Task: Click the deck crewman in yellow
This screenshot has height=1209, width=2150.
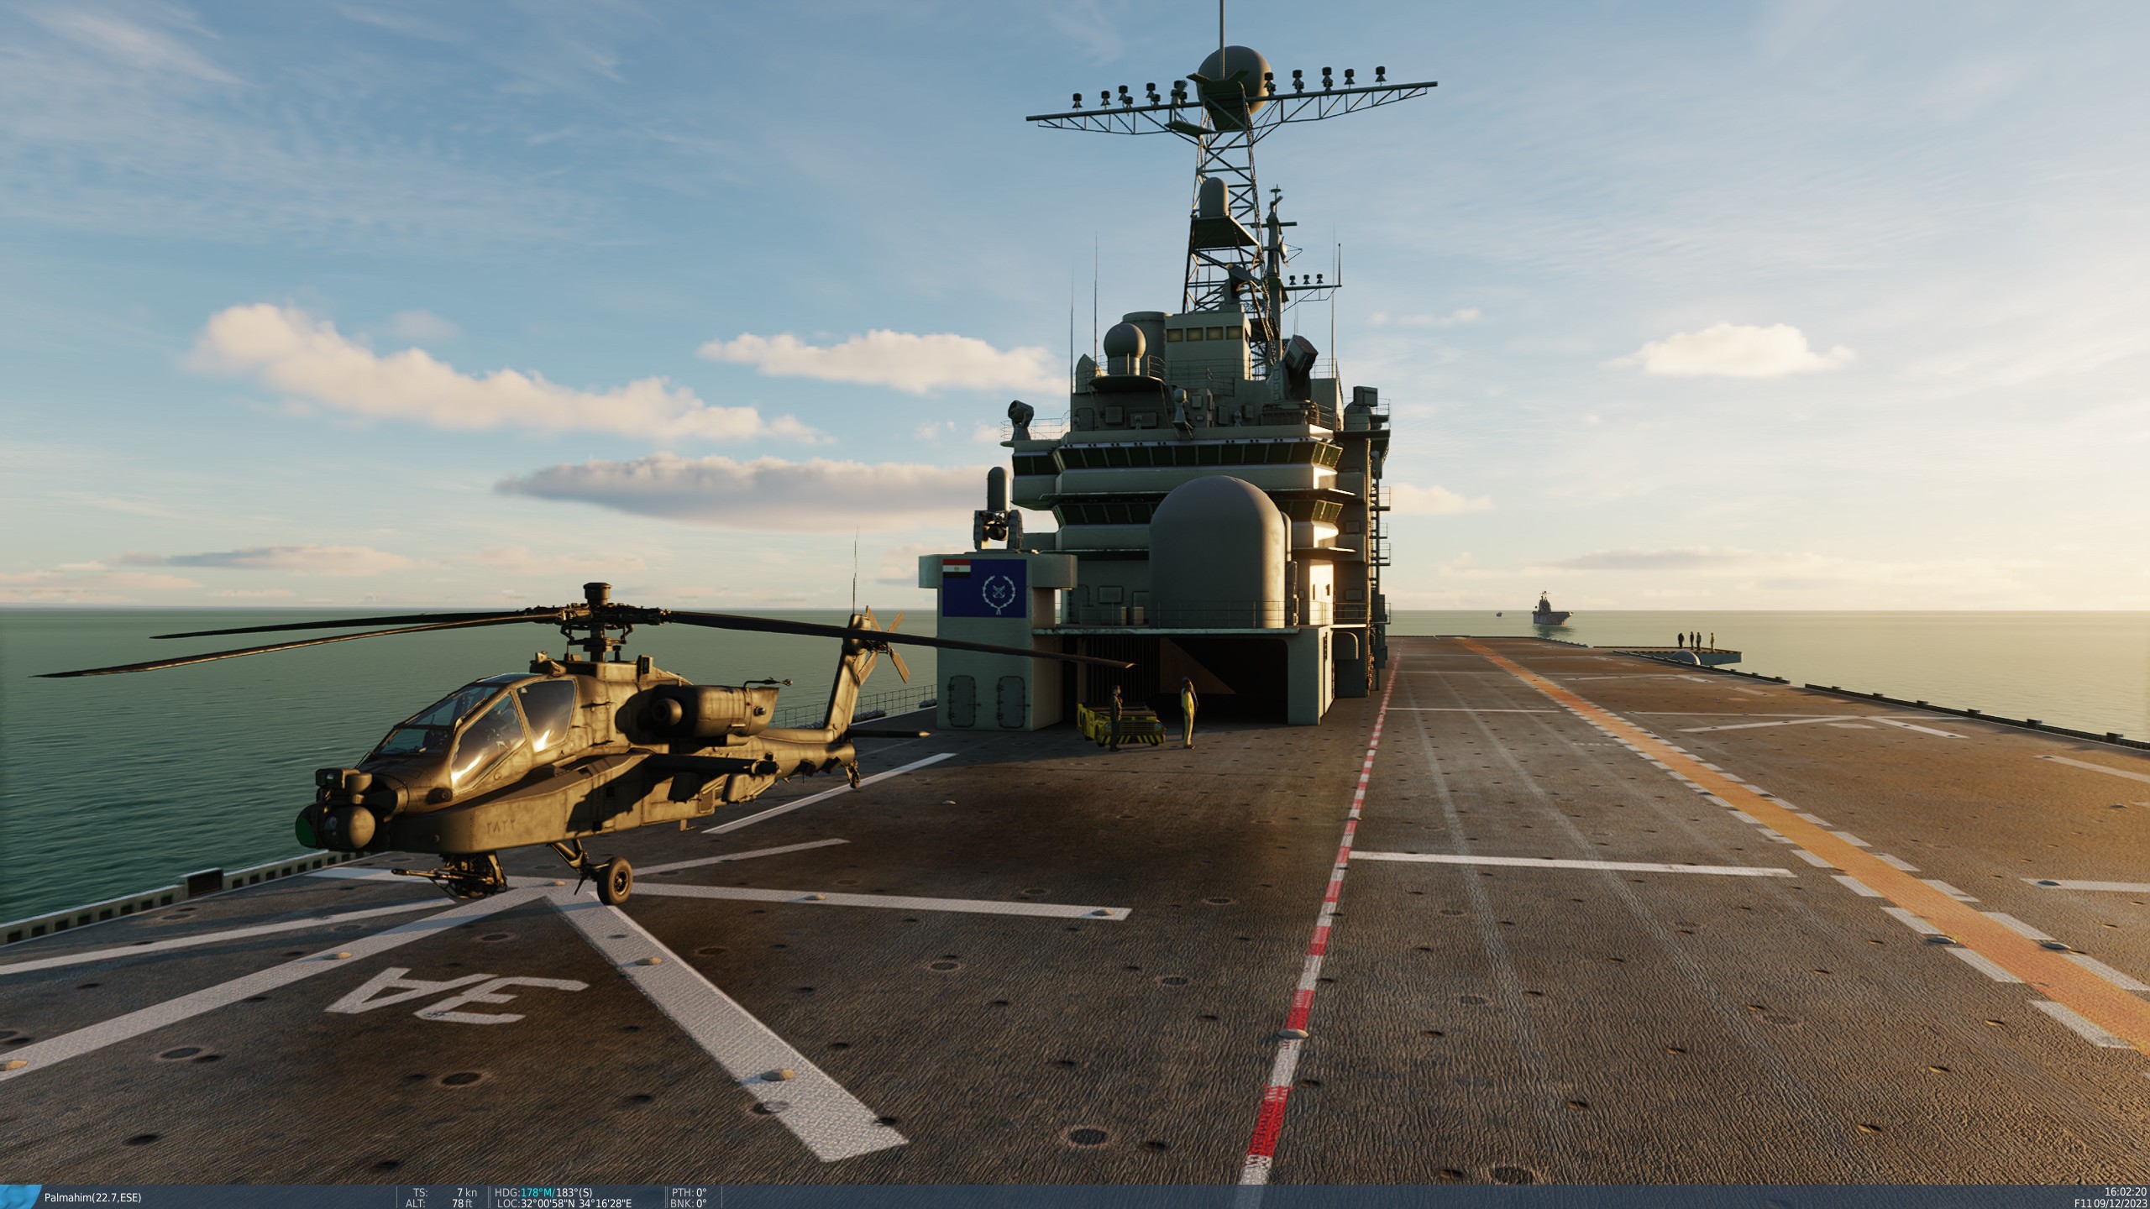Action: (1188, 712)
